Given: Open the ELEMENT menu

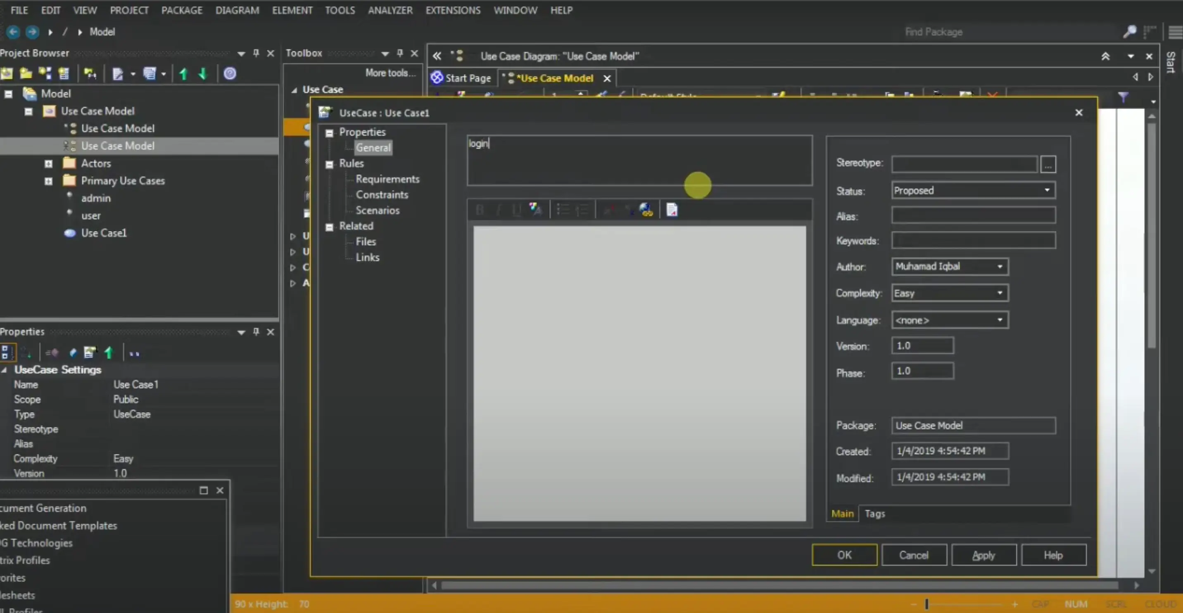Looking at the screenshot, I should (x=292, y=10).
